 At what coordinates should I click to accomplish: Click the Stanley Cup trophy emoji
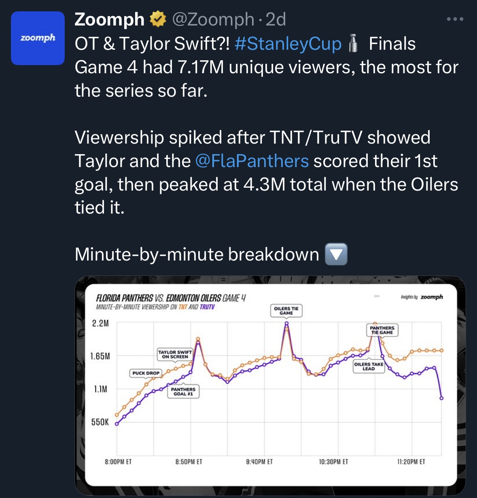pyautogui.click(x=353, y=43)
